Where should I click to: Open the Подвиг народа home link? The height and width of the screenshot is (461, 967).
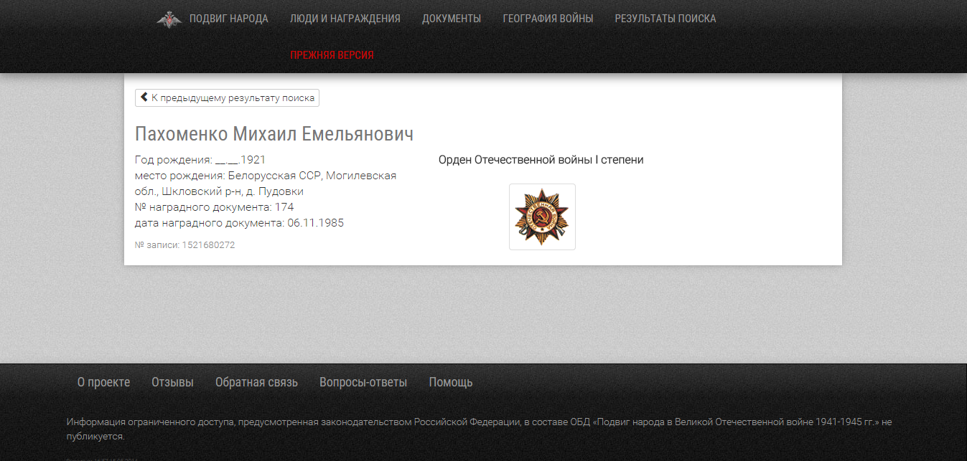pos(229,19)
